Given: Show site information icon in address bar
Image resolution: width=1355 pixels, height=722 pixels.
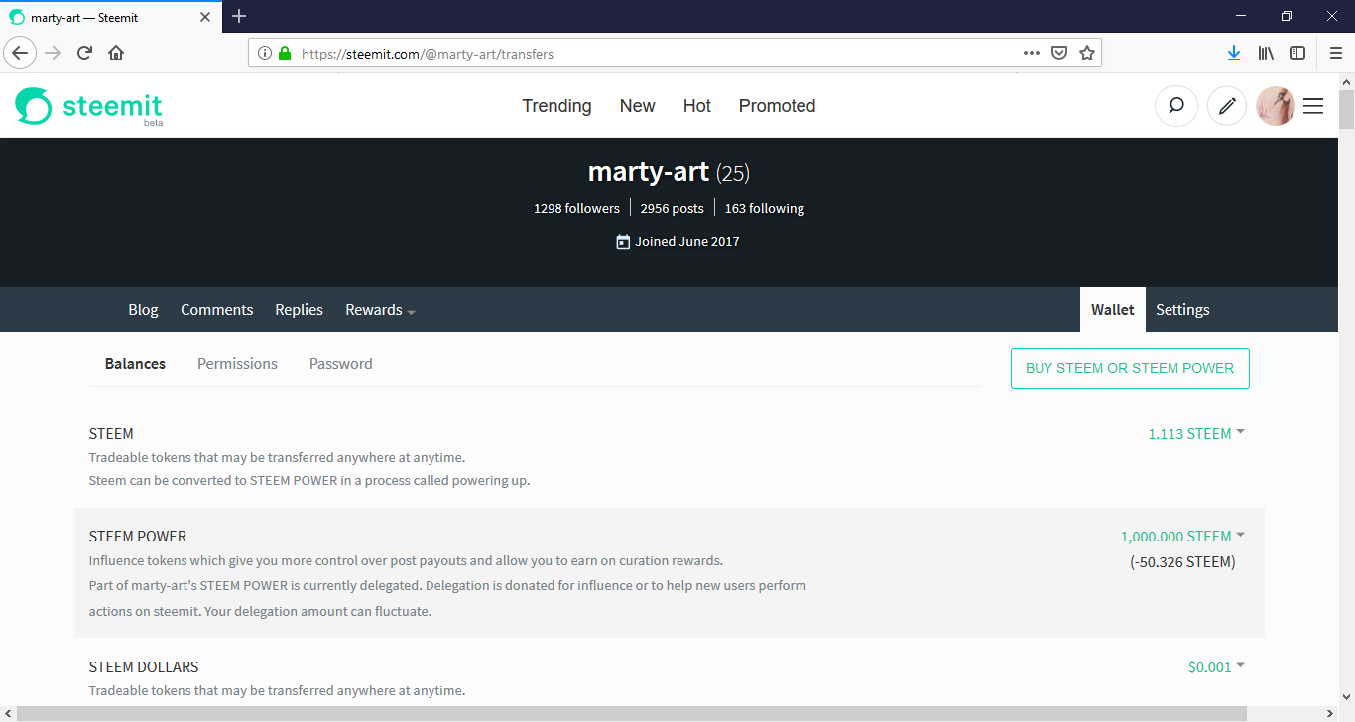Looking at the screenshot, I should click(x=265, y=54).
